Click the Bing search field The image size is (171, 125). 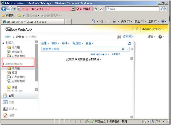pos(132,9)
